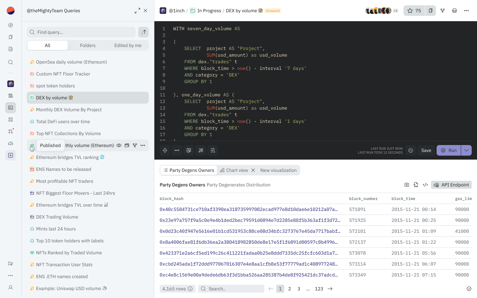Switch to the Folders tab
The image size is (477, 298).
tap(88, 45)
